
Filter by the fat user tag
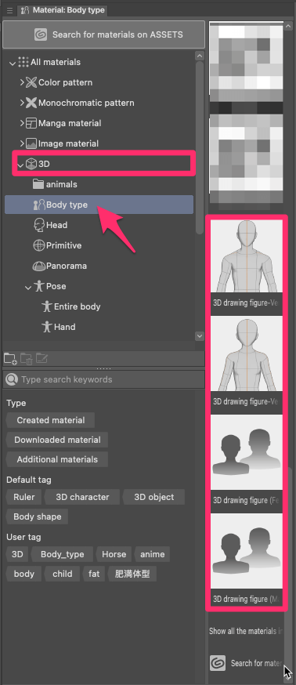tap(94, 574)
